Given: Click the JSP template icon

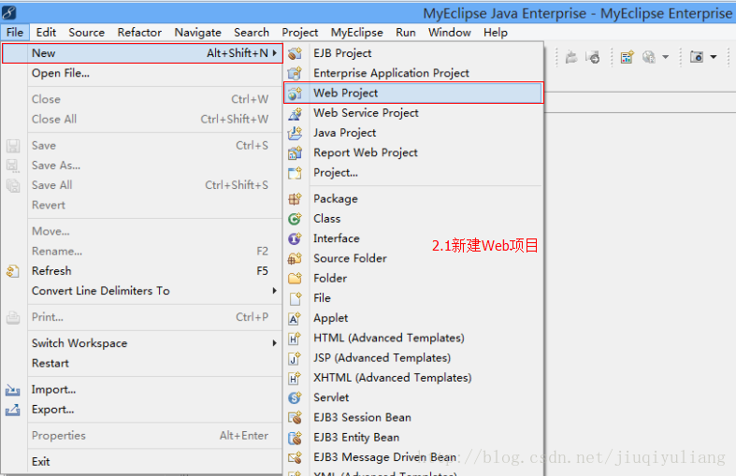Looking at the screenshot, I should (x=295, y=358).
